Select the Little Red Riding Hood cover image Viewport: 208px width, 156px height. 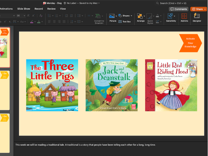pyautogui.click(x=171, y=85)
